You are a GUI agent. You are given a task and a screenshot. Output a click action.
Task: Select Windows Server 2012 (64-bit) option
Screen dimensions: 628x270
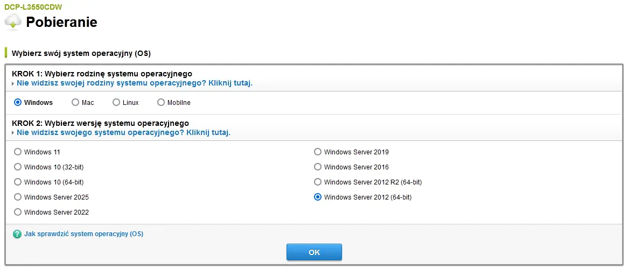[318, 197]
